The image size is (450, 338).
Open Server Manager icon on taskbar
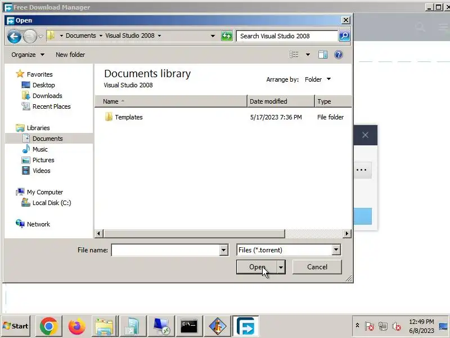coord(133,326)
